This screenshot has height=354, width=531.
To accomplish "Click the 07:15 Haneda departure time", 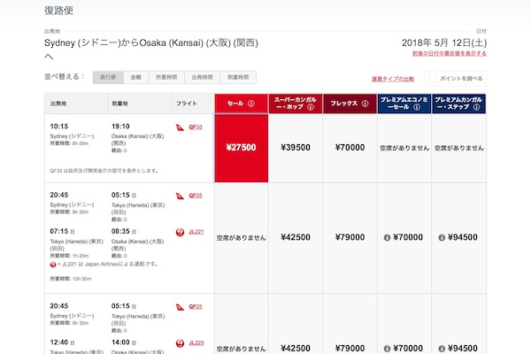I will click(59, 231).
